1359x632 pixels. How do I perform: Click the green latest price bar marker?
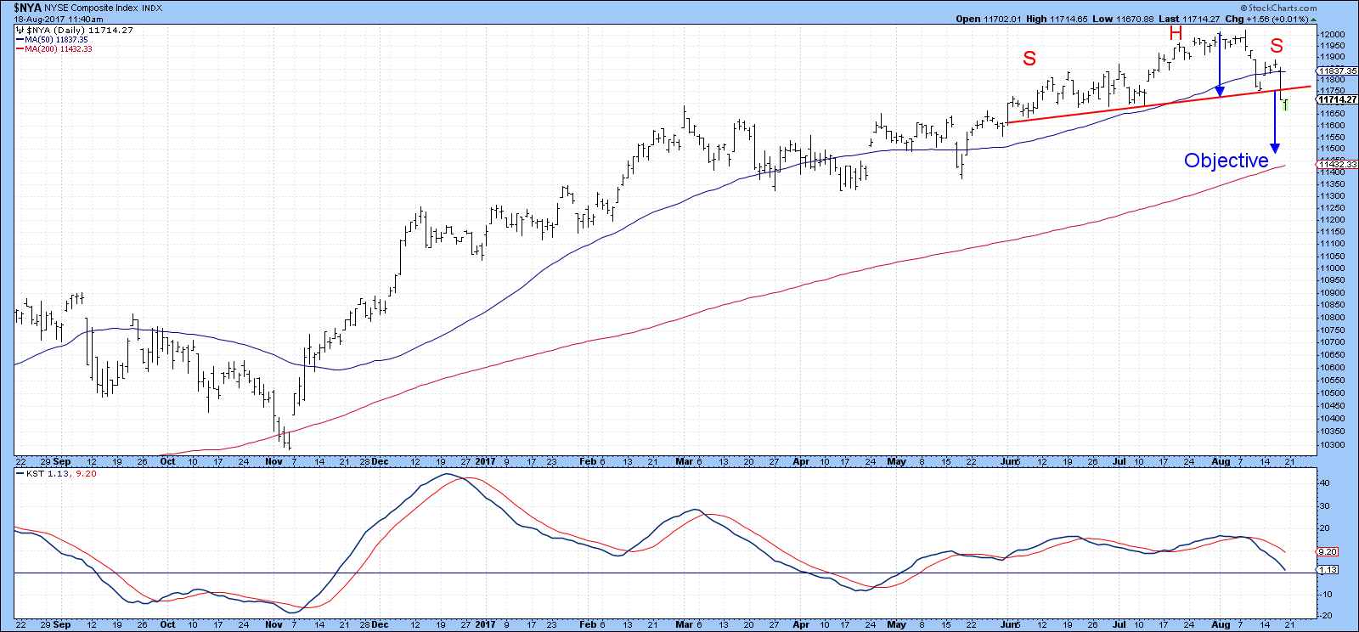pos(1285,104)
